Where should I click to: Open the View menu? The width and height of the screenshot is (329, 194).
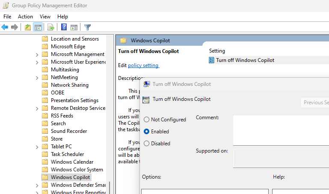(45, 17)
